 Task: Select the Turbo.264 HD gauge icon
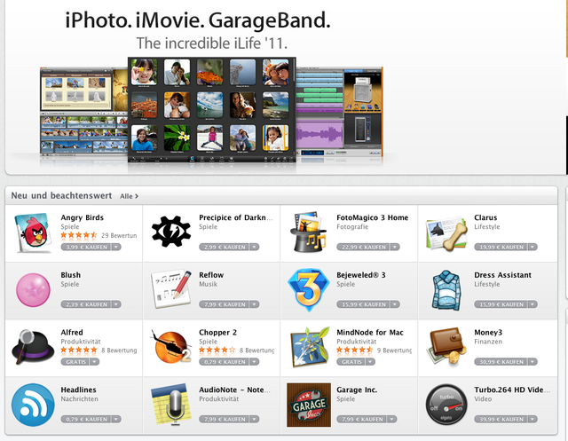click(x=446, y=405)
